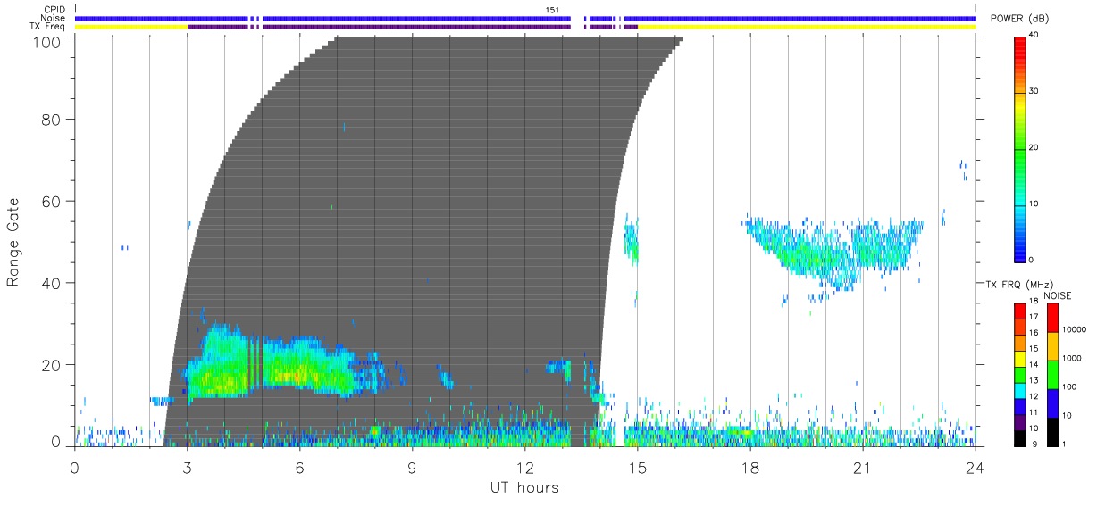The image size is (1097, 506).
Task: Click Range Gate tick label "60"
Action: coord(53,201)
